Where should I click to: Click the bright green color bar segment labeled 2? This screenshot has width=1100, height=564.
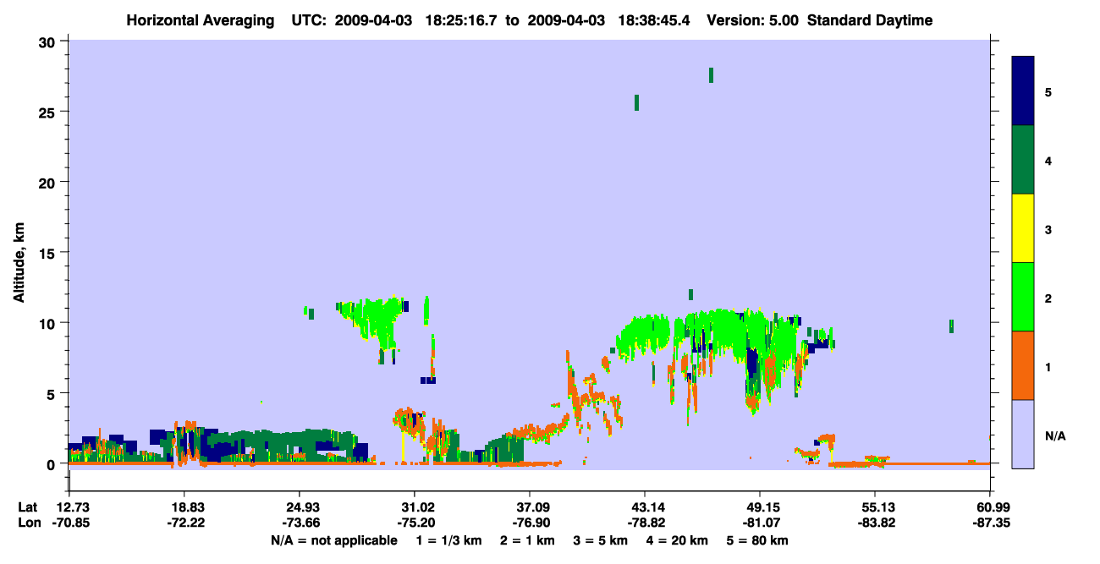point(1023,297)
